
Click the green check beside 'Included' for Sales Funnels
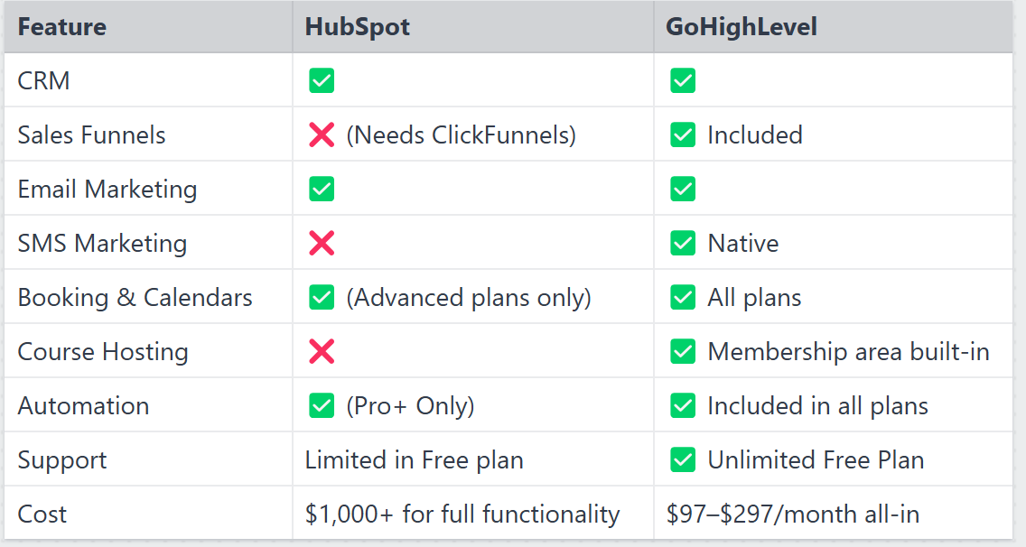pyautogui.click(x=683, y=134)
